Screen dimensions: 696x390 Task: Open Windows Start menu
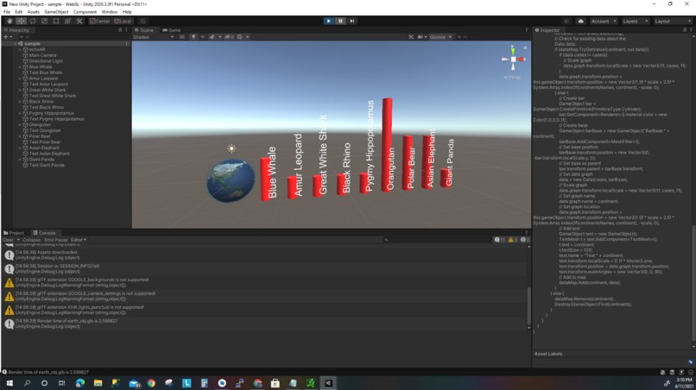(x=9, y=383)
